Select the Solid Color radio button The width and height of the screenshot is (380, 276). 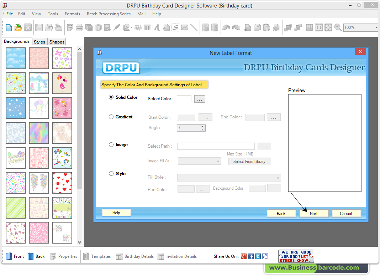click(111, 97)
